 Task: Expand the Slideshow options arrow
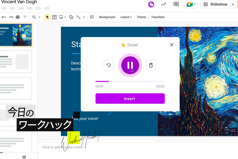point(233,4)
